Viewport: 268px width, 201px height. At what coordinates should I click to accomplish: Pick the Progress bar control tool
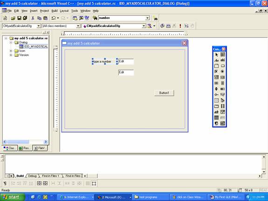[222, 89]
